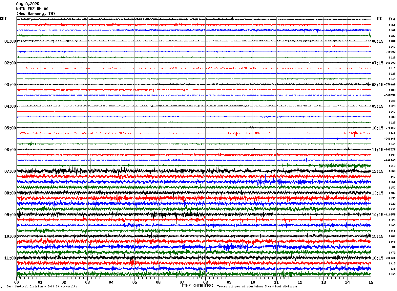
Task: Click the DC offset value 1015
Action: coord(392,263)
